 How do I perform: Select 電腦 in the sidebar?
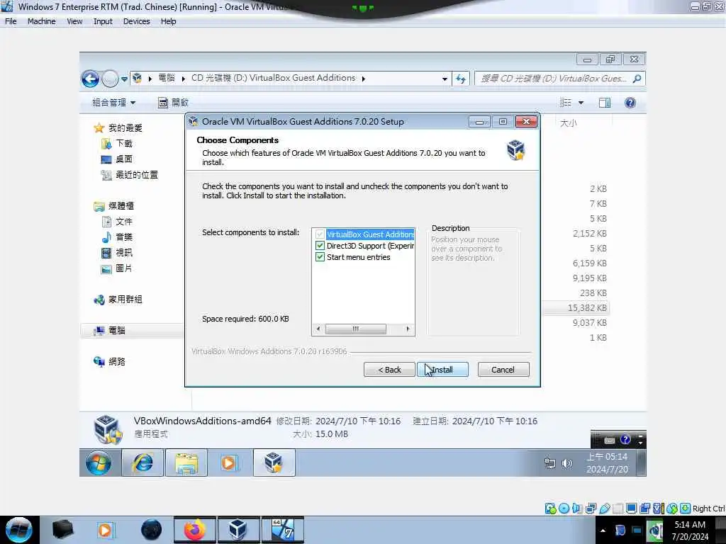click(131, 330)
